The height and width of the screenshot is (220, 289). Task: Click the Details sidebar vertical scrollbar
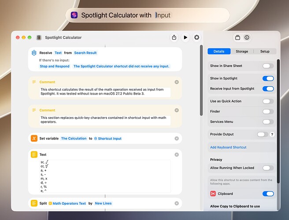[x=278, y=121]
